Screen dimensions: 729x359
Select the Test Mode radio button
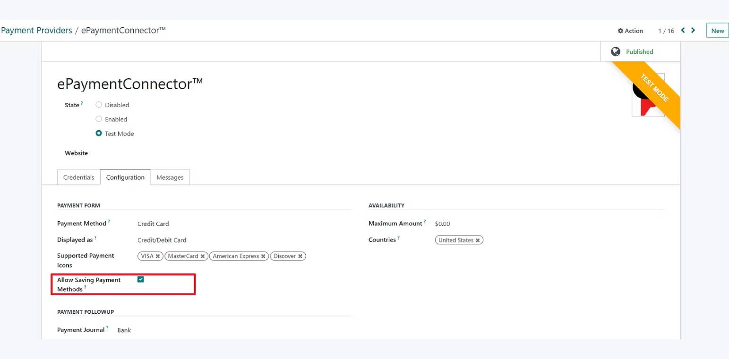click(99, 134)
